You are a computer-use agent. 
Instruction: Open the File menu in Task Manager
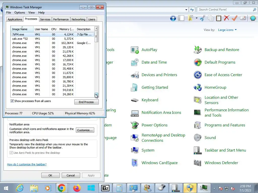click(9, 13)
